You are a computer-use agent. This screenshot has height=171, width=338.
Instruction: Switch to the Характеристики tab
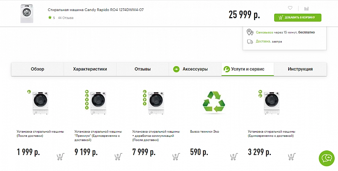tap(90, 69)
